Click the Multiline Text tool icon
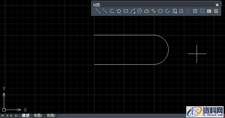Image resolution: width=225 pixels, height=118 pixels. coord(216,11)
